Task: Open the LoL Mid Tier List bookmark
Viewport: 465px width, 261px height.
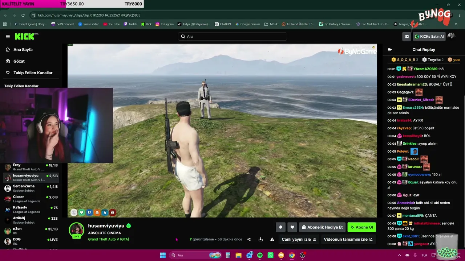Action: pyautogui.click(x=373, y=24)
